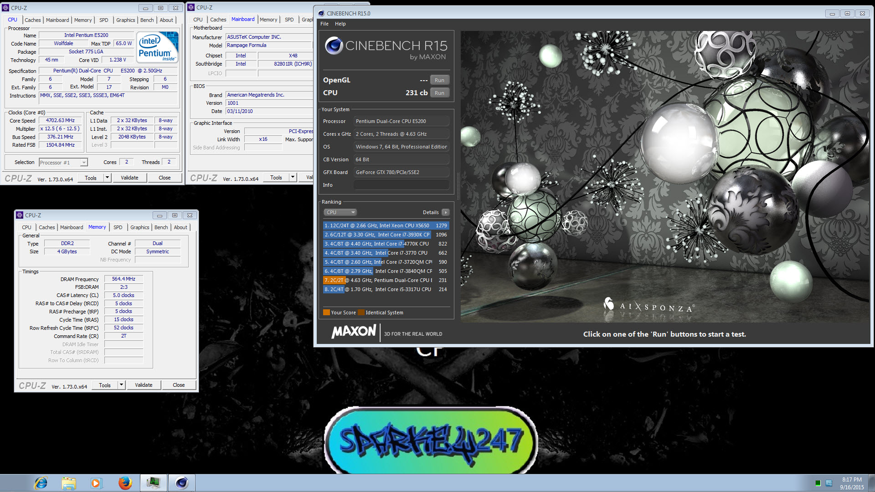Select Graphics tab in Memory CPU-Z window
The height and width of the screenshot is (492, 875).
click(x=140, y=227)
